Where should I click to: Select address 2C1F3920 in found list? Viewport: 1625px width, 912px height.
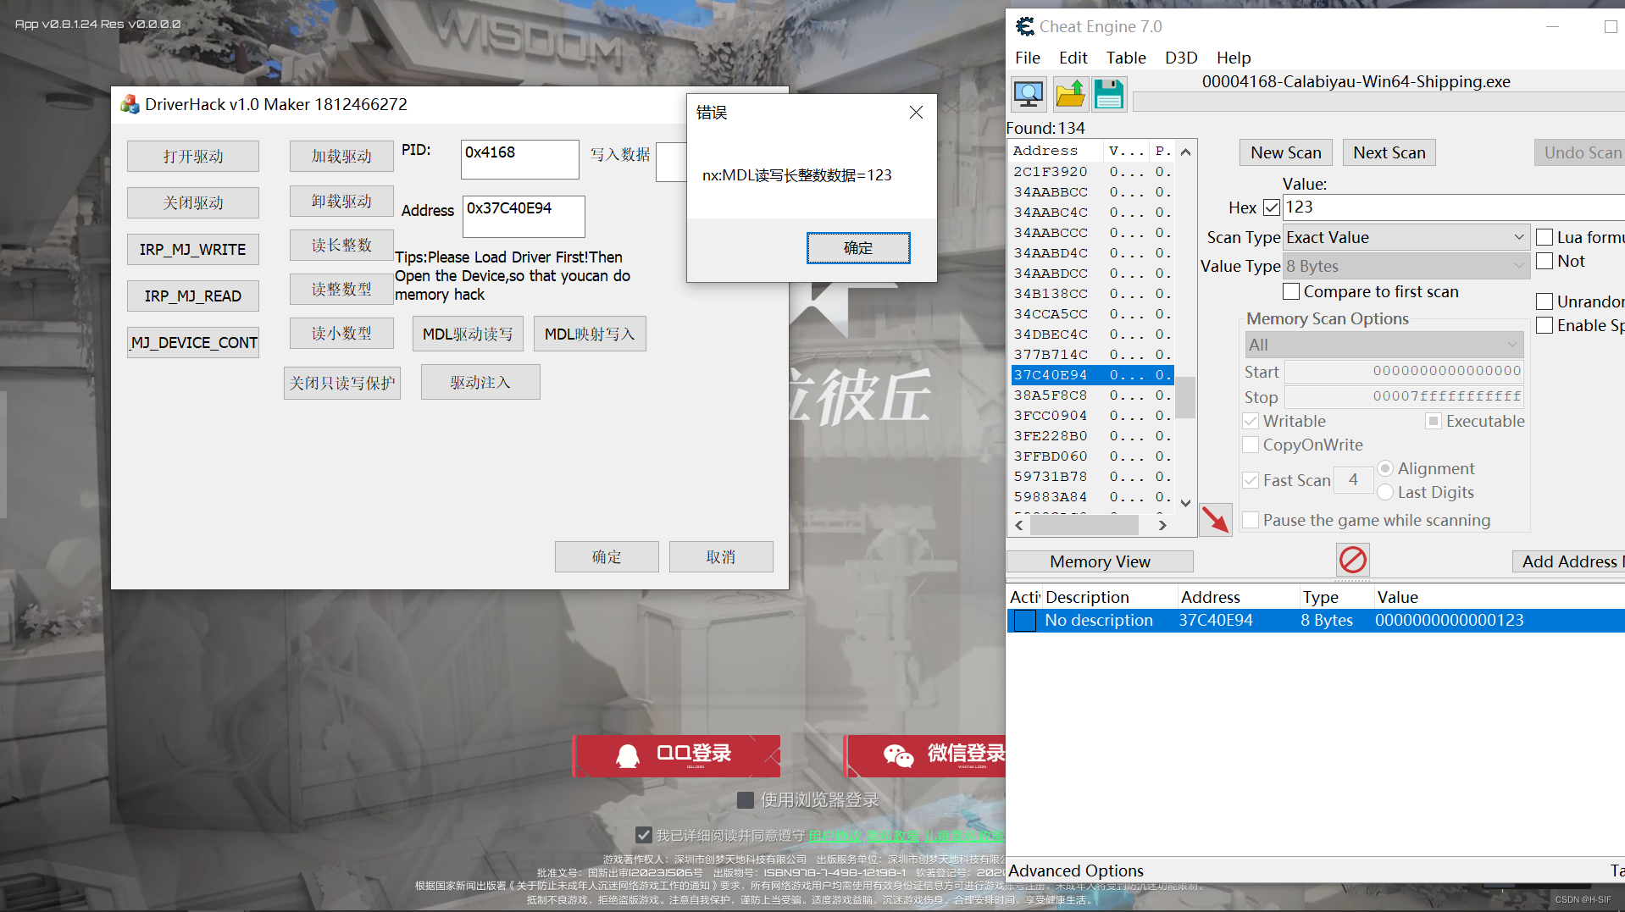click(x=1093, y=172)
